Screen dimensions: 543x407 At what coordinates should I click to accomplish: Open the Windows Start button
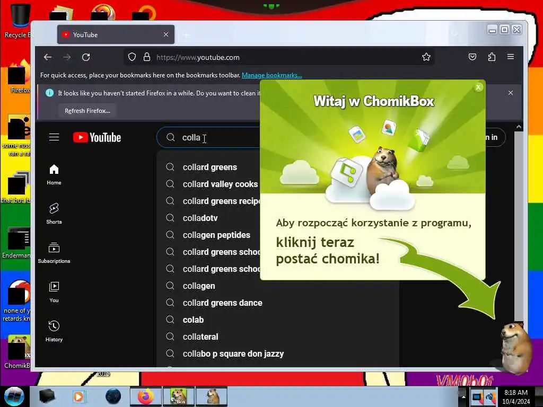[14, 396]
